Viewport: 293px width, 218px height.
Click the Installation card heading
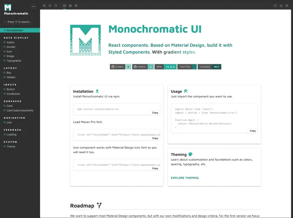pyautogui.click(x=83, y=92)
